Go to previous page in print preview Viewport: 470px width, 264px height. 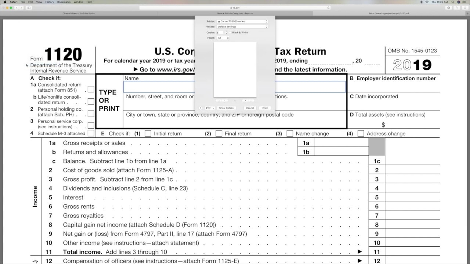coord(224,100)
